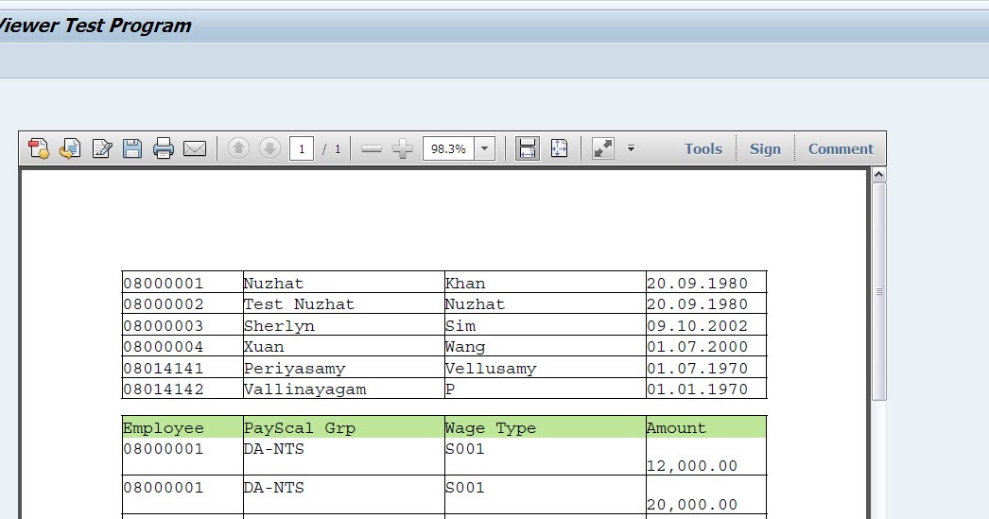Select employee number 08000004

tap(164, 346)
